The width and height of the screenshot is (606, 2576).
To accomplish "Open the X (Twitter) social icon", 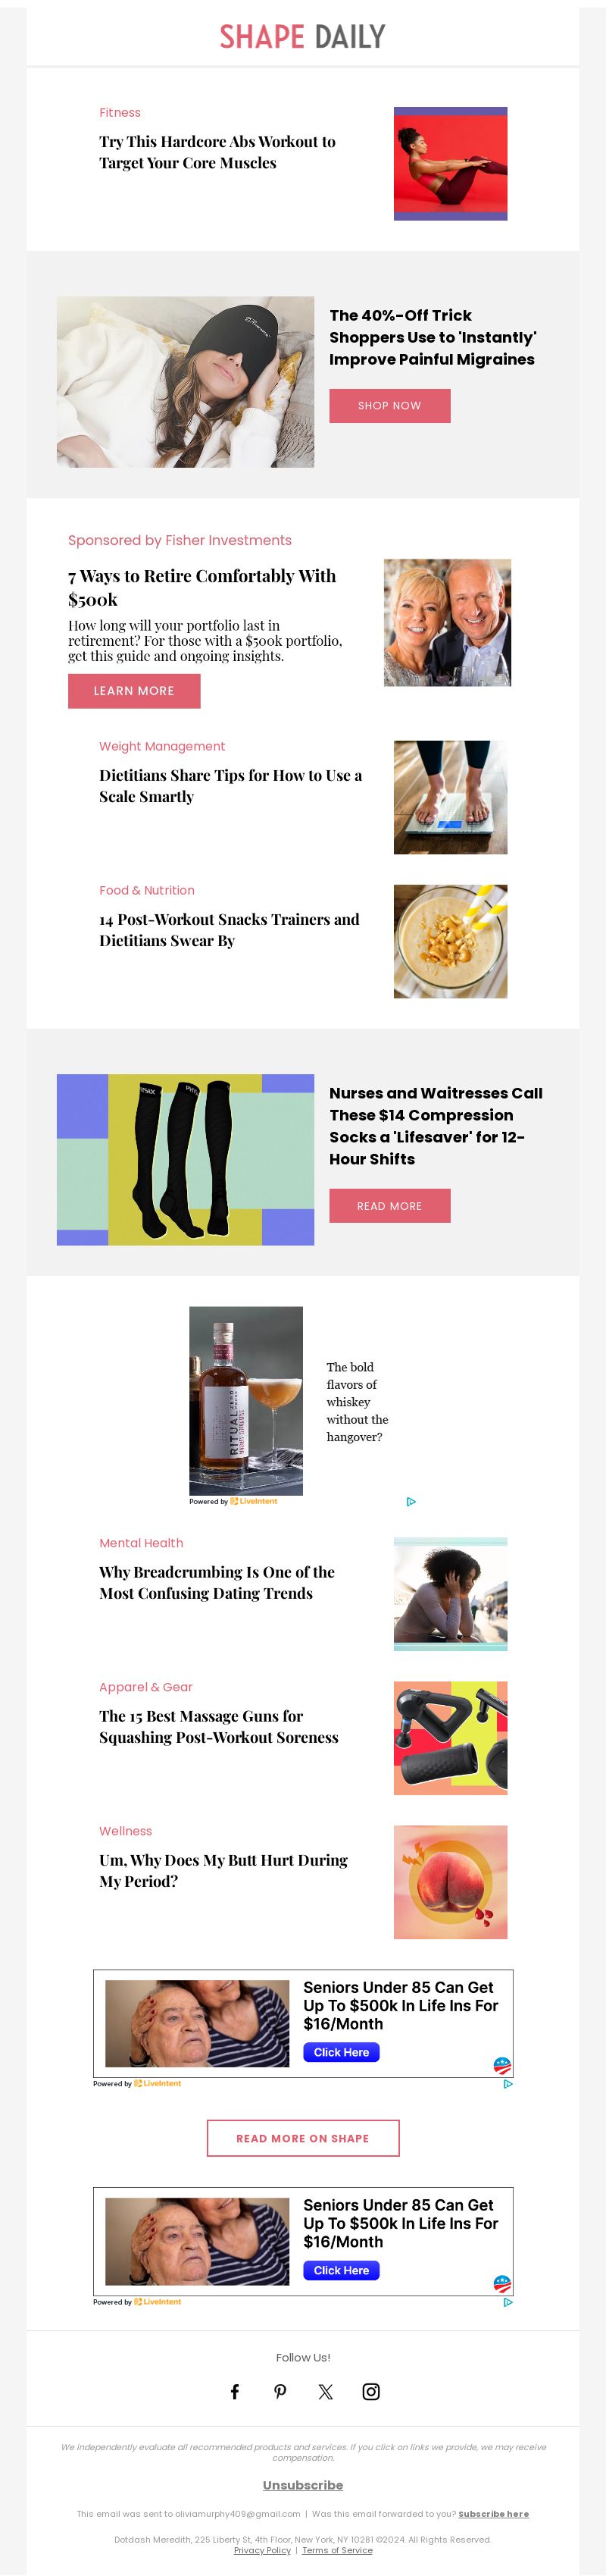I will click(x=326, y=2391).
